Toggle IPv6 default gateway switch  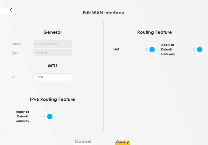[48, 116]
